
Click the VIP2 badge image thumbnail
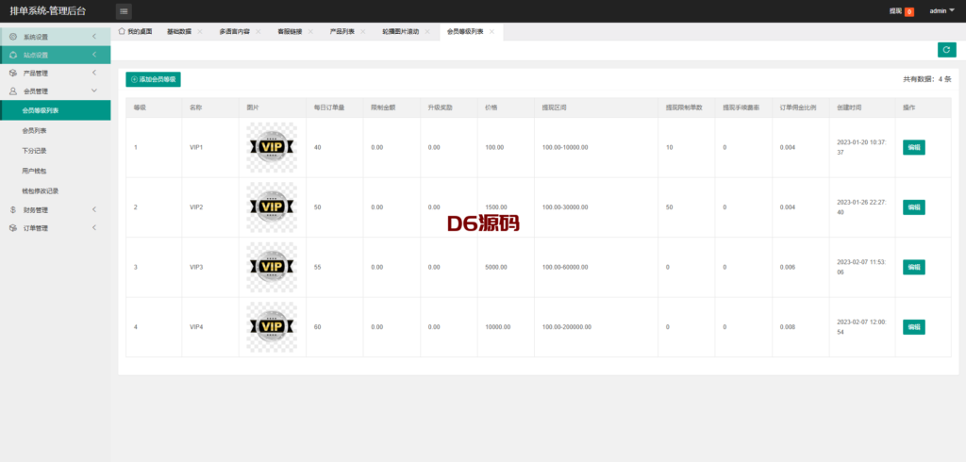[272, 207]
